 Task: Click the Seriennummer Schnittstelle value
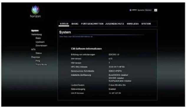[x=115, y=71]
